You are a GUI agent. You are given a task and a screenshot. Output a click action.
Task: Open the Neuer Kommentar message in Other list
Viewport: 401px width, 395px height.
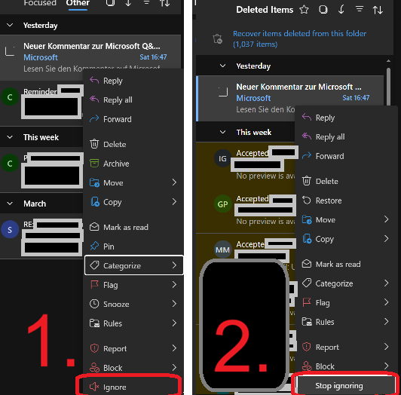(x=90, y=57)
